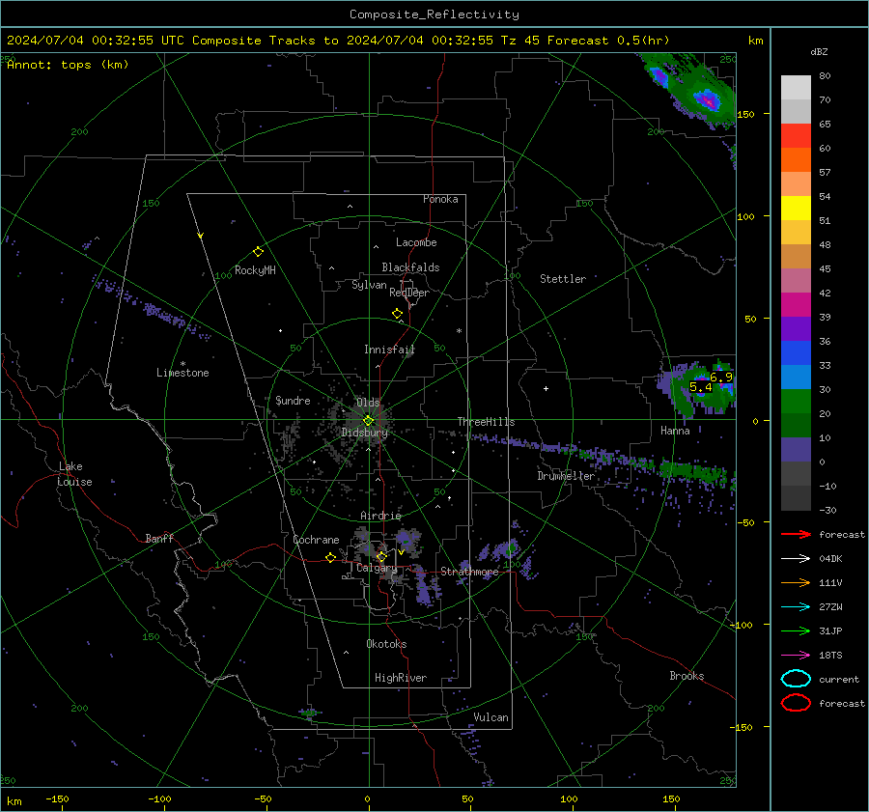The height and width of the screenshot is (812, 869).
Task: Select the purple swatch between 10 and 0
Action: (x=796, y=449)
